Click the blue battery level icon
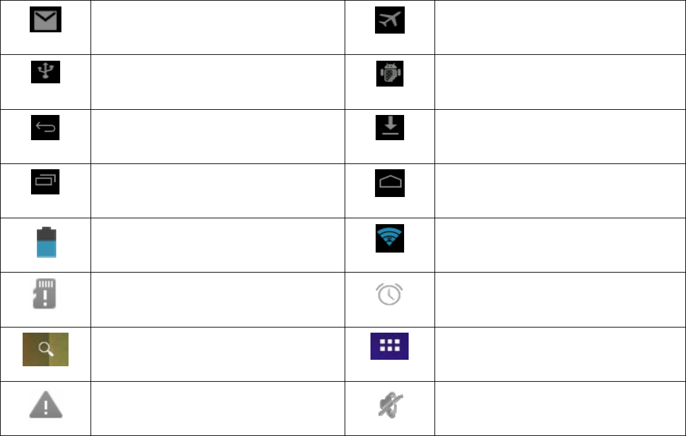This screenshot has width=686, height=436. [46, 242]
